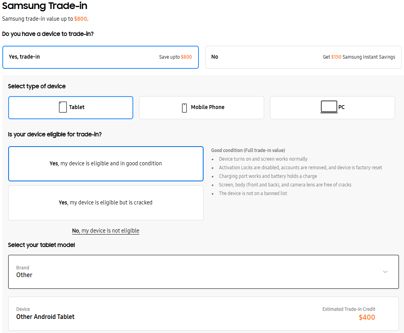Click 'Estimated Trade-in Credit' label
Viewport: 404px width, 333px height.
[349, 309]
